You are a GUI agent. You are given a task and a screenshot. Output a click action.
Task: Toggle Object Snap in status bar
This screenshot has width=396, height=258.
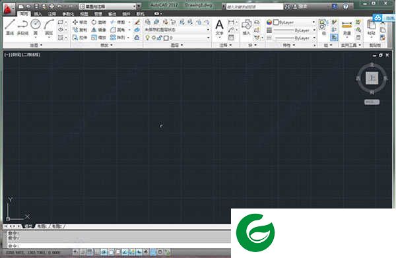click(x=111, y=251)
